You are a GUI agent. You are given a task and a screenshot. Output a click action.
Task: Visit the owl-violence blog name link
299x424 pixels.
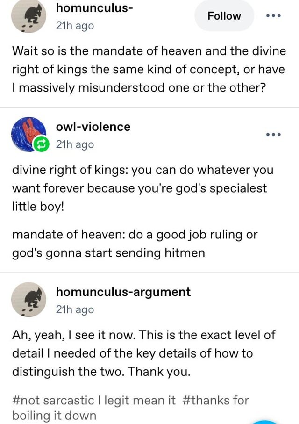point(93,127)
